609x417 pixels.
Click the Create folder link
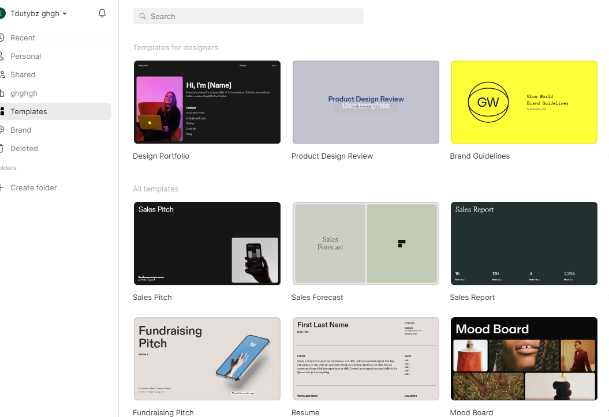click(33, 187)
